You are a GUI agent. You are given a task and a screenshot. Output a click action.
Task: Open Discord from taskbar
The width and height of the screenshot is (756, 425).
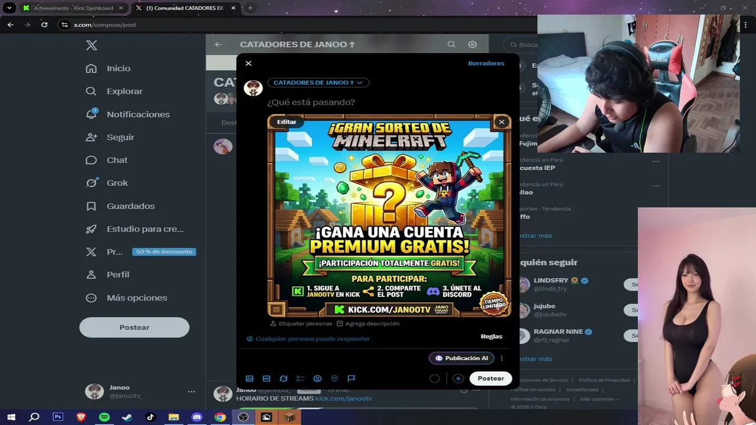(x=197, y=417)
